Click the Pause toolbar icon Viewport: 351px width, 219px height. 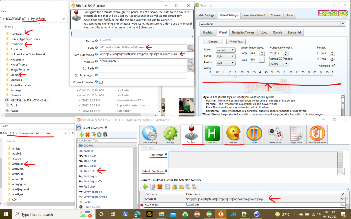pos(255,133)
